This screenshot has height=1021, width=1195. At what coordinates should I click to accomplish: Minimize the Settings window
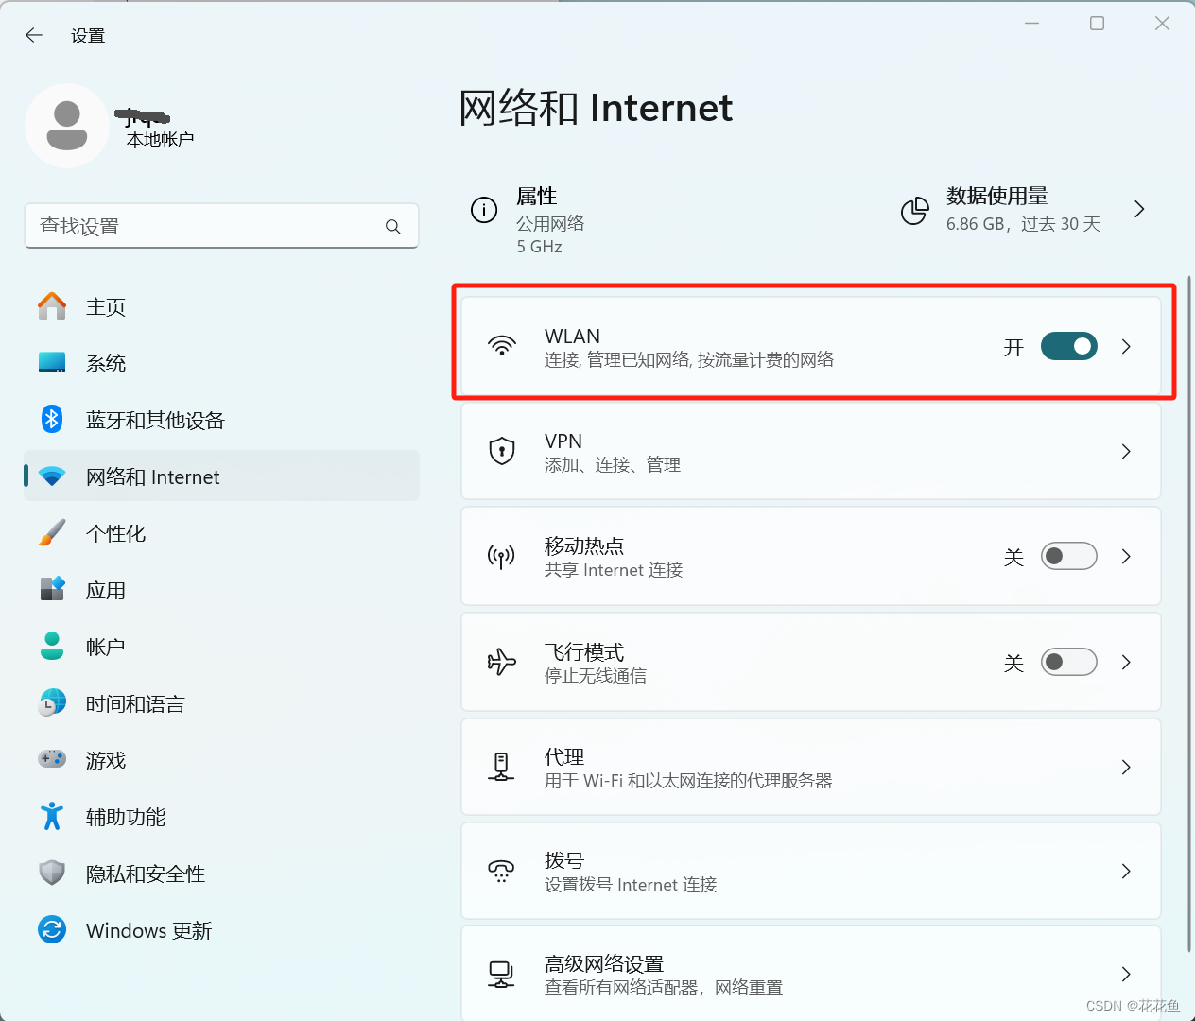click(1031, 24)
